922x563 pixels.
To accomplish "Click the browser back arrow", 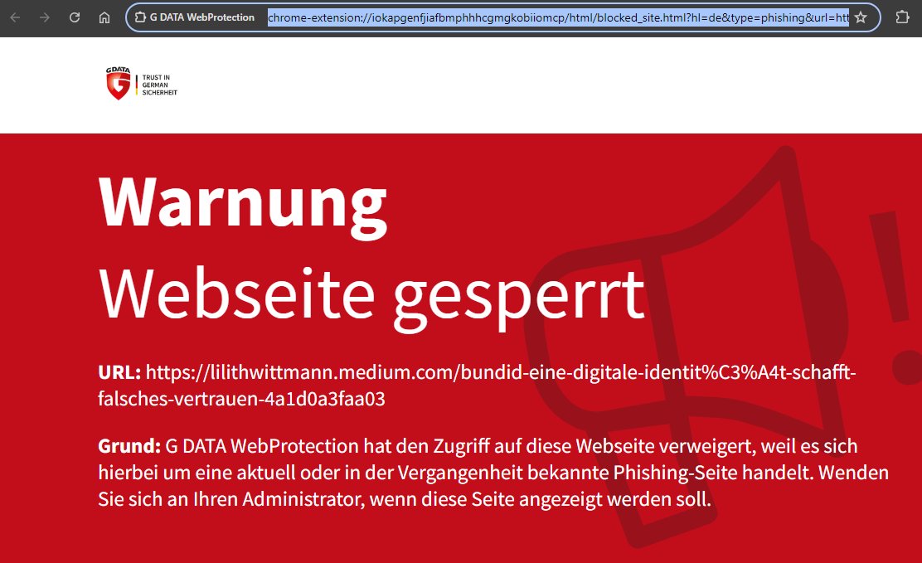I will [x=15, y=17].
